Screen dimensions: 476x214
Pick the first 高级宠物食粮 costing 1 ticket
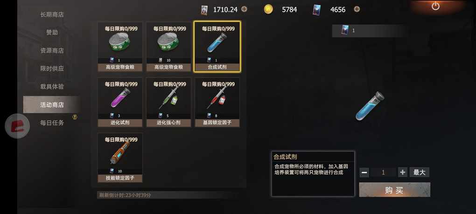pyautogui.click(x=120, y=47)
